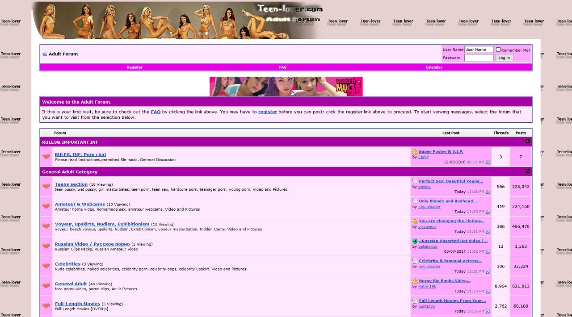The image size is (572, 317).
Task: Open Calendar in the navigation bar
Action: click(433, 67)
